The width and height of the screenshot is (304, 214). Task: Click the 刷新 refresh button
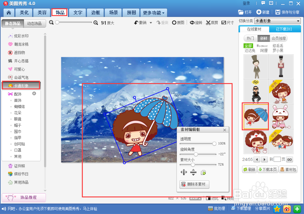click(249, 169)
